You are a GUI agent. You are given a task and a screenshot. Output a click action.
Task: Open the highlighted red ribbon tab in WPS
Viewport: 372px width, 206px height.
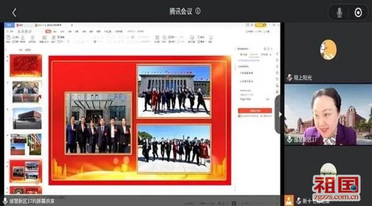coord(48,31)
